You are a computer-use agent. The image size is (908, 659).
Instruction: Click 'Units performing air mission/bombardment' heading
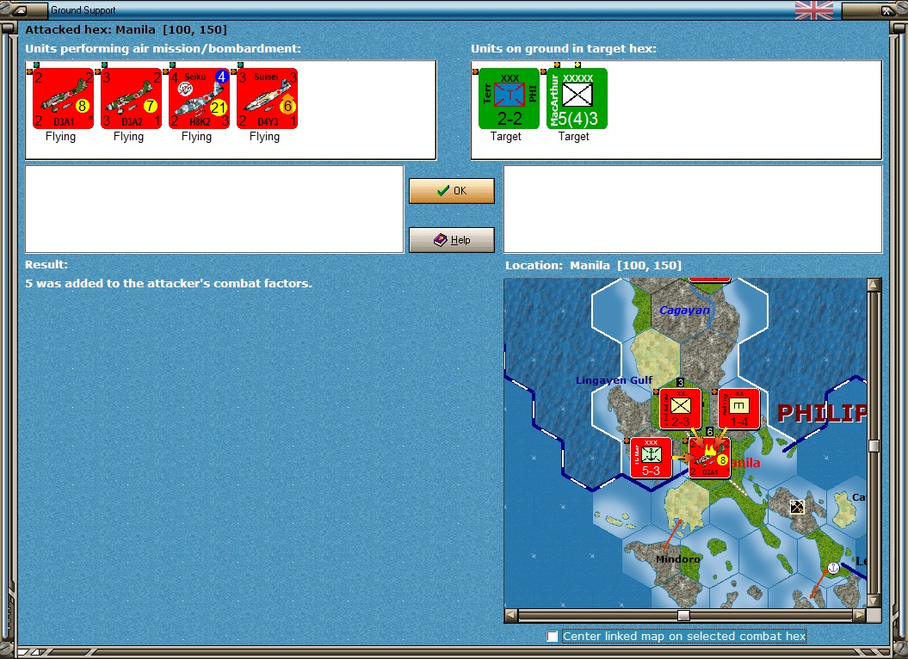163,49
